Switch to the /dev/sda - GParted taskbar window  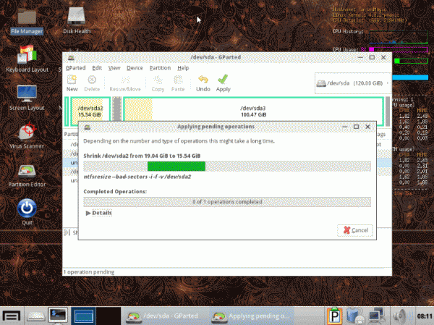point(162,316)
